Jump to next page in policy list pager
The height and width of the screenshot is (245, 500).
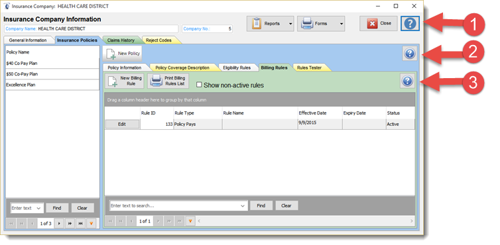point(70,224)
